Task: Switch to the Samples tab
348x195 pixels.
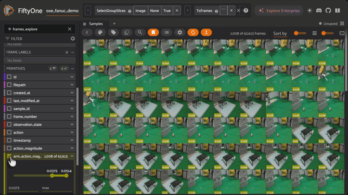Action: (x=96, y=24)
